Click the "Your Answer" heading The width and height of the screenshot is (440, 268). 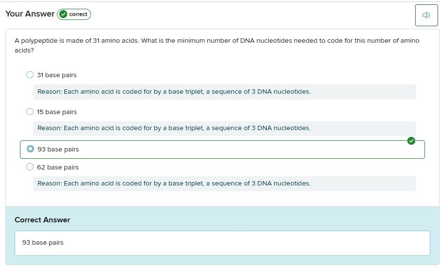[x=30, y=14]
